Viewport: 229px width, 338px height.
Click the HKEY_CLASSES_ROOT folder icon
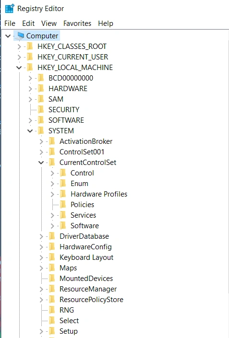30,46
